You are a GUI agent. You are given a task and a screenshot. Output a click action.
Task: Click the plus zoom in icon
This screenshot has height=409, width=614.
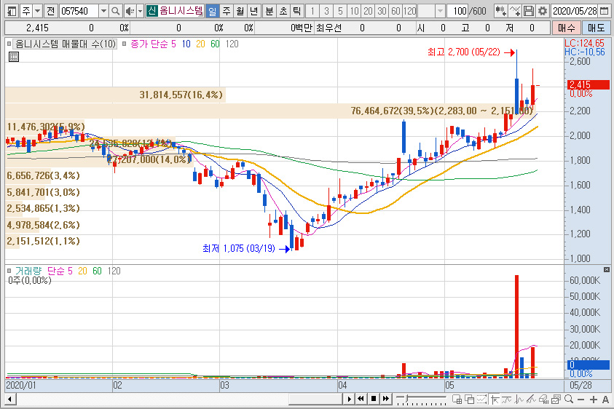click(594, 400)
